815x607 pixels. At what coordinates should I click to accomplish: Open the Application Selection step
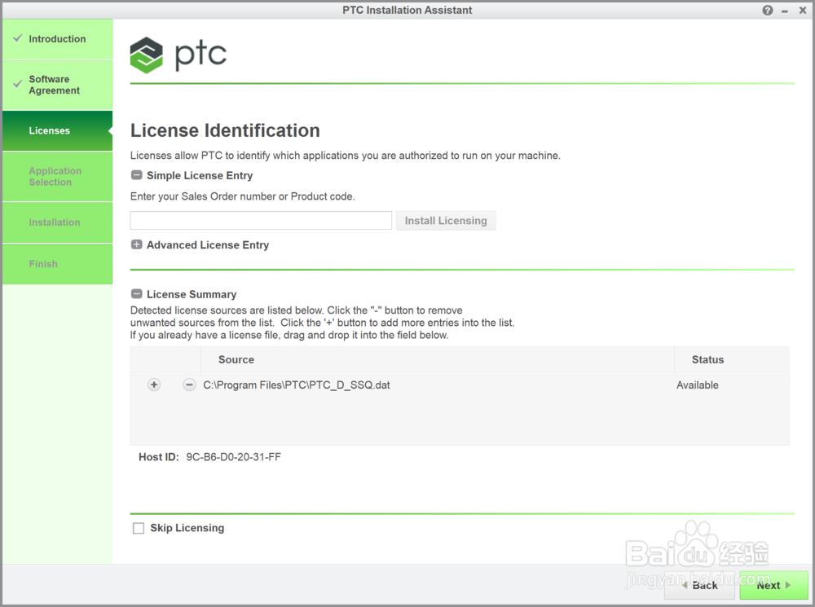[x=57, y=177]
